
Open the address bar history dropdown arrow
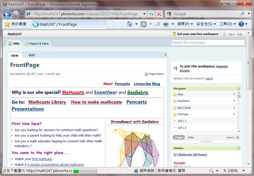point(144,14)
